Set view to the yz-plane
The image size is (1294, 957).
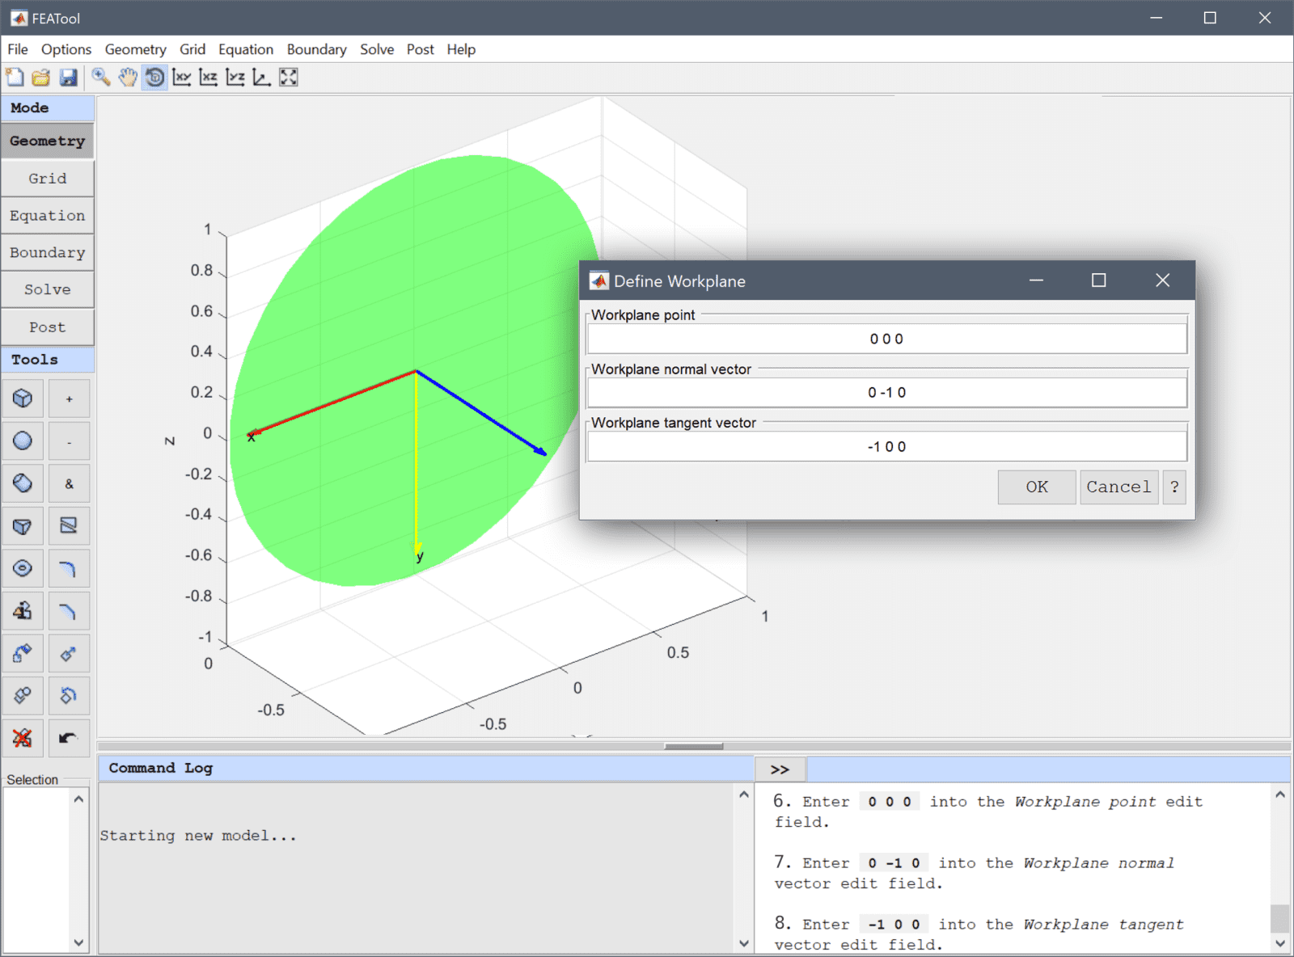[235, 78]
